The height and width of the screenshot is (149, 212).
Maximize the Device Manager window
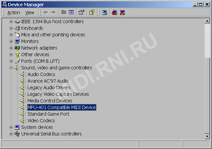pos(201,5)
